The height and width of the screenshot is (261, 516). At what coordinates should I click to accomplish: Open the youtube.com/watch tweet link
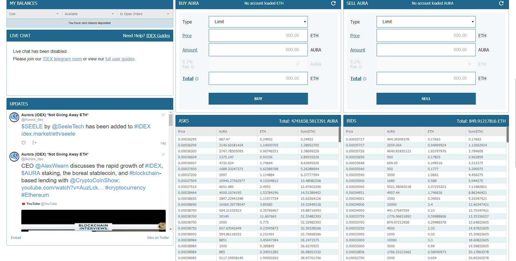pyautogui.click(x=62, y=188)
